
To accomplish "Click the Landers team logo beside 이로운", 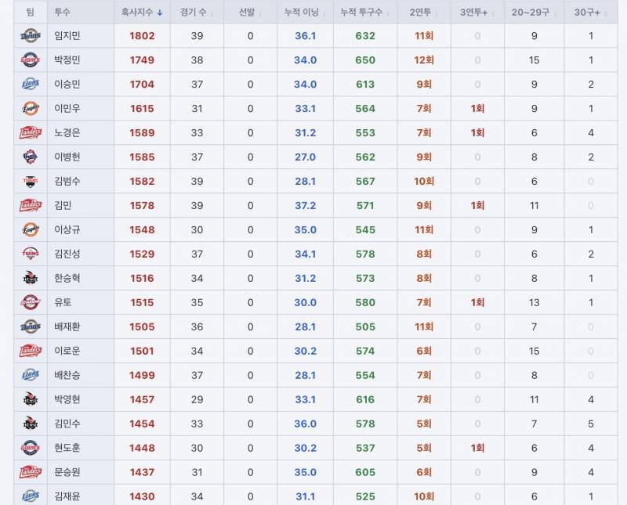I will [31, 352].
